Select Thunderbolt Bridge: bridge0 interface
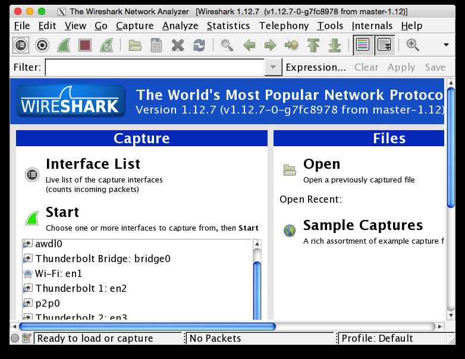The image size is (465, 359). pyautogui.click(x=138, y=259)
